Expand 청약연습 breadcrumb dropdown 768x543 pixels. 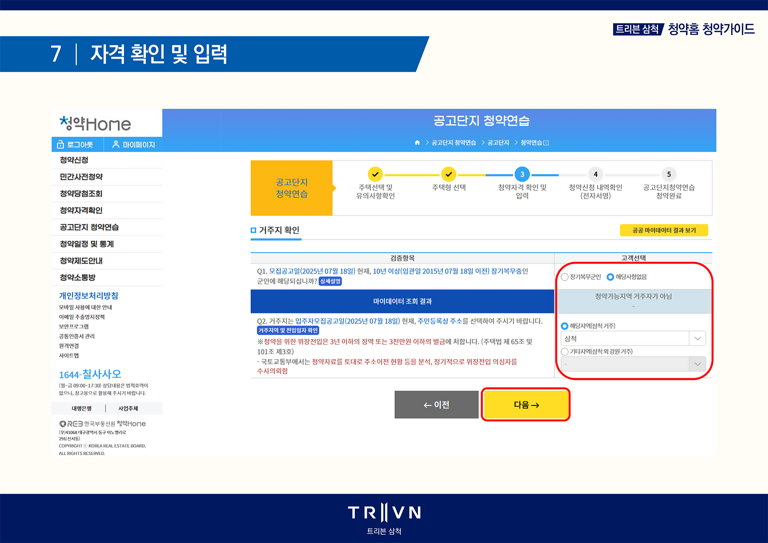click(546, 143)
